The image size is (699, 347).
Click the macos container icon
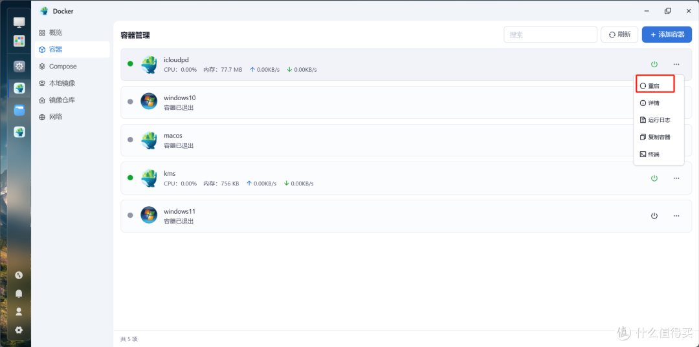pos(149,140)
